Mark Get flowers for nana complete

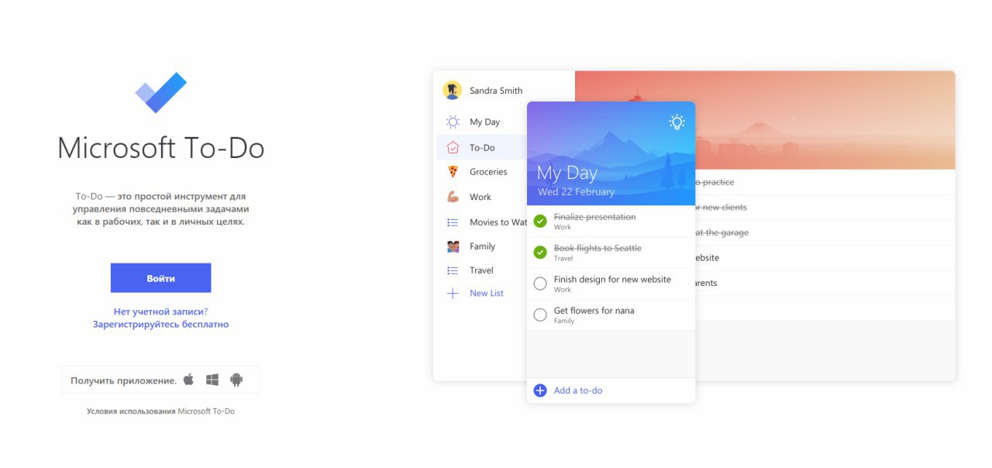coord(540,315)
